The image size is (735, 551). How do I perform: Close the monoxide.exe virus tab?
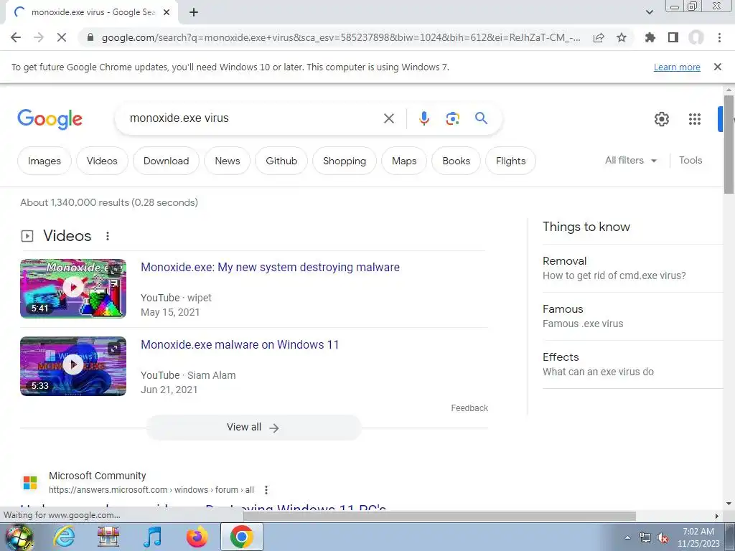click(167, 12)
